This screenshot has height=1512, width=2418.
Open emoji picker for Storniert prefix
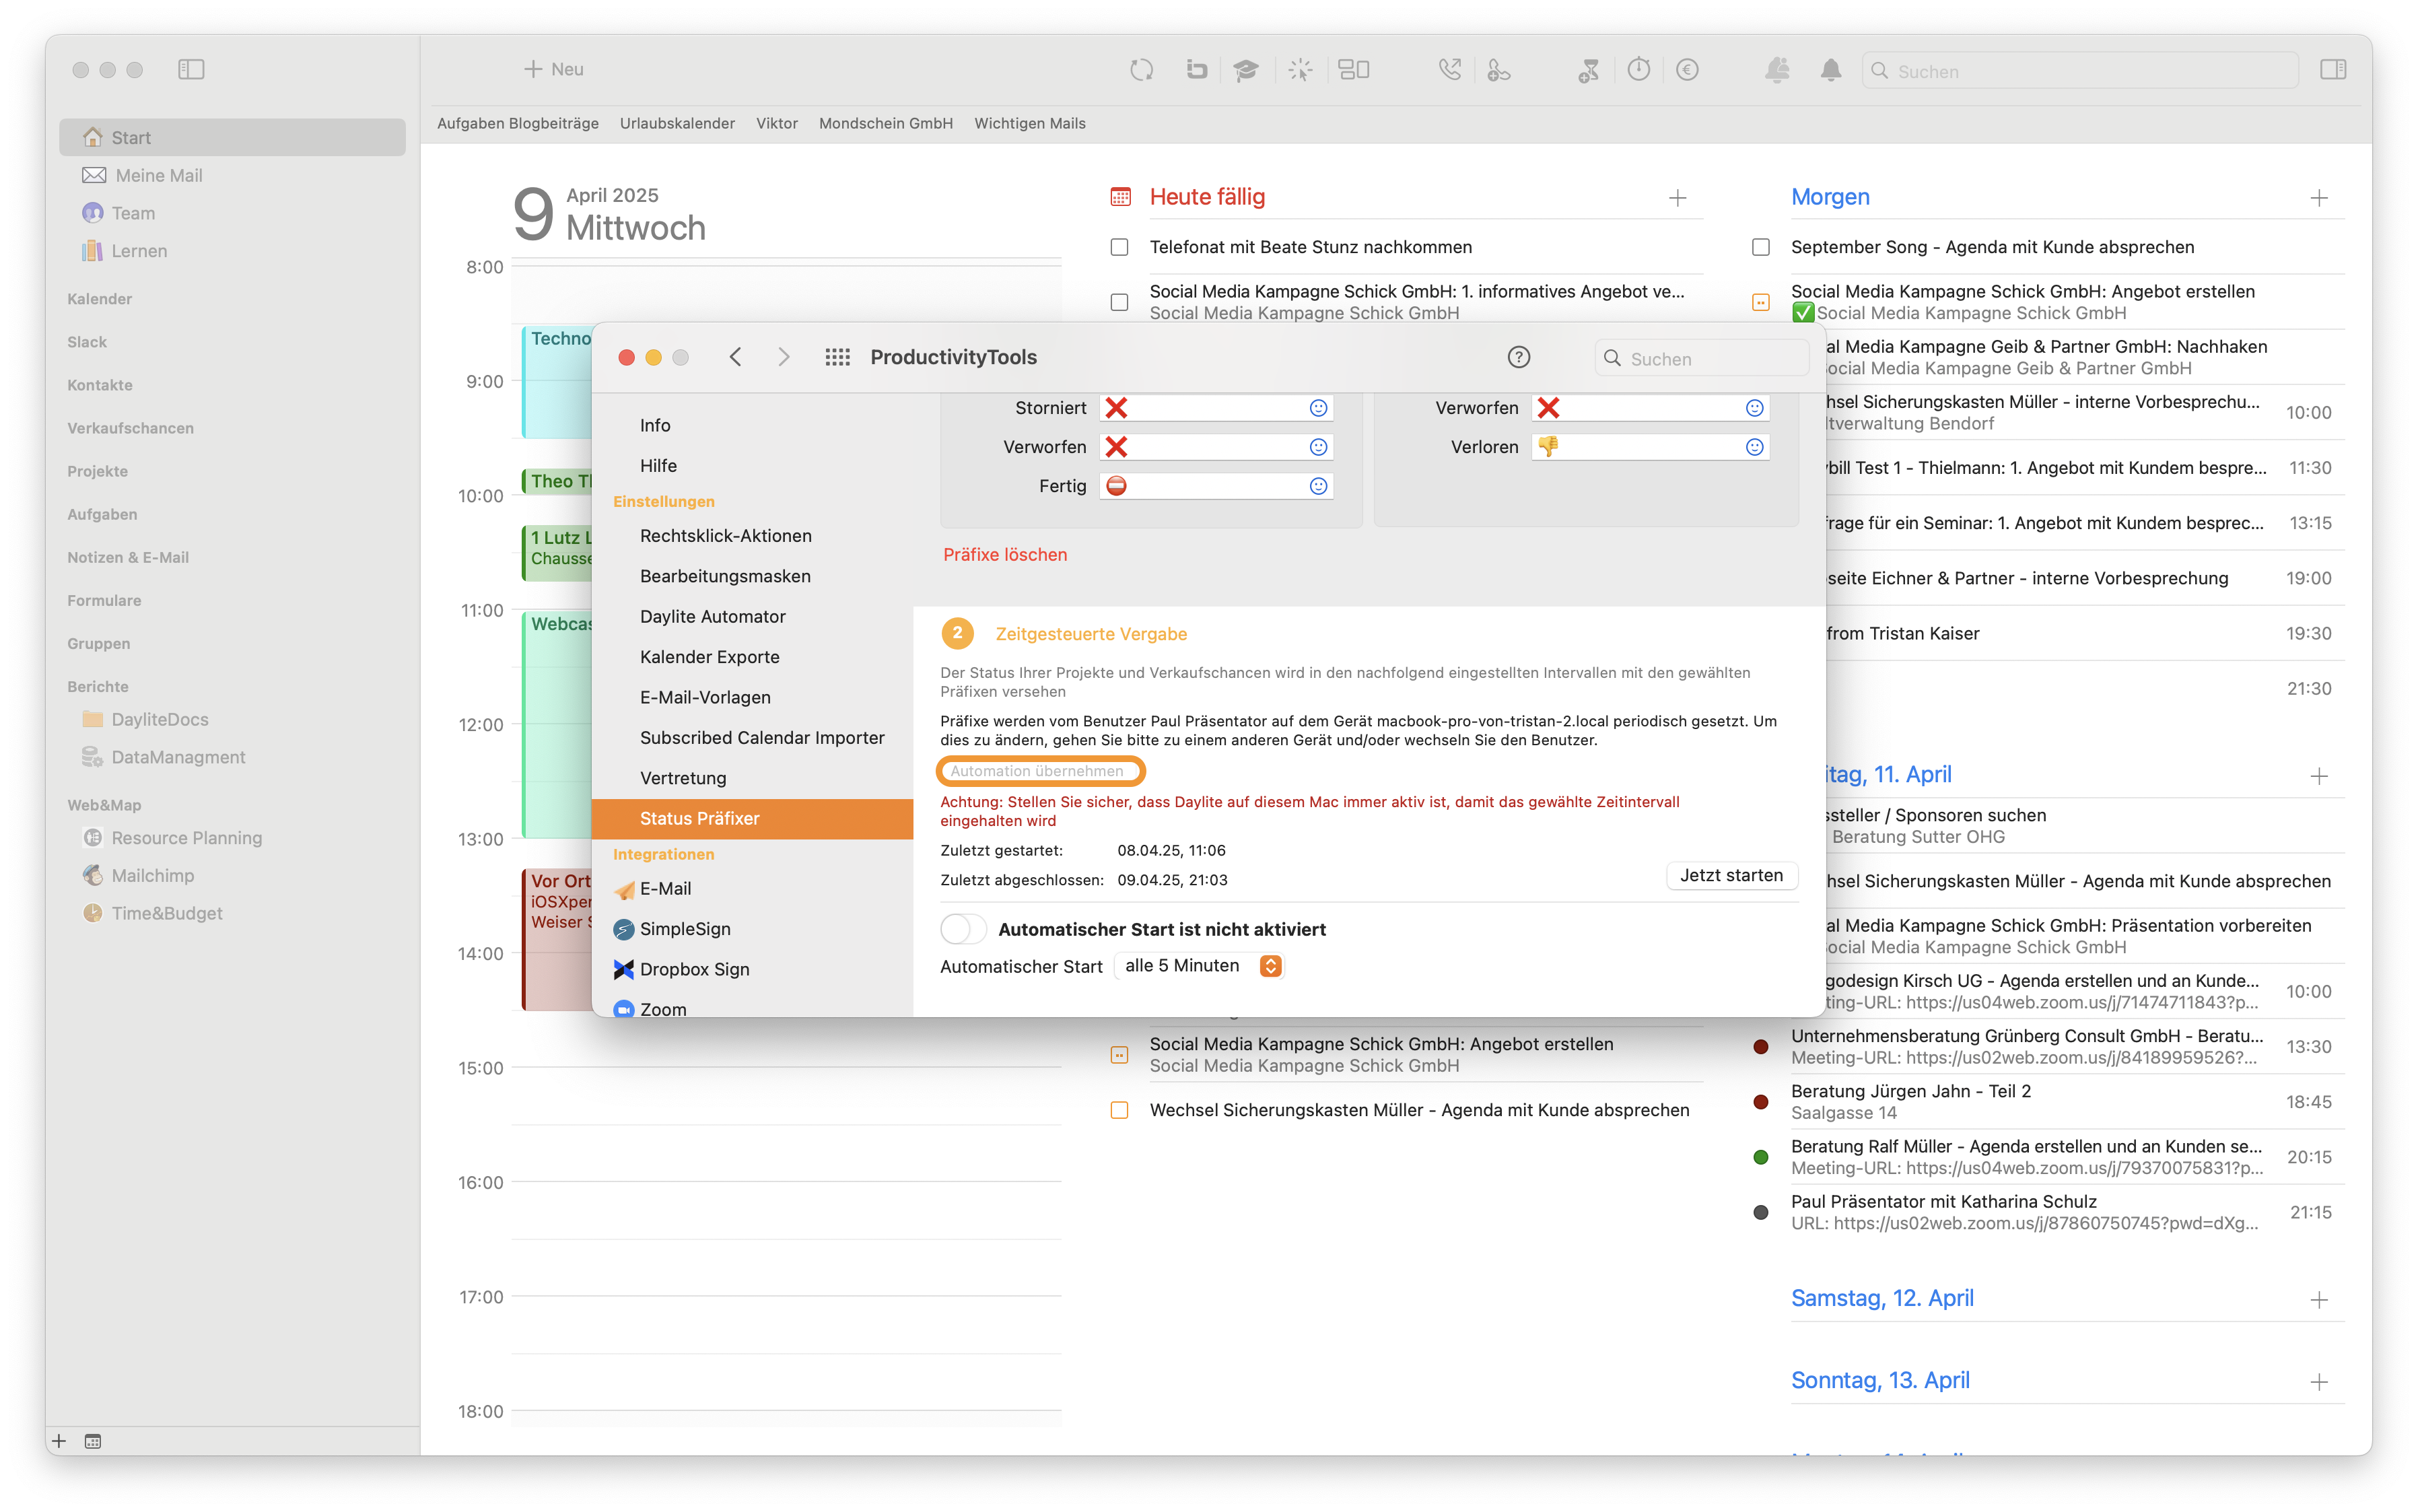tap(1318, 408)
